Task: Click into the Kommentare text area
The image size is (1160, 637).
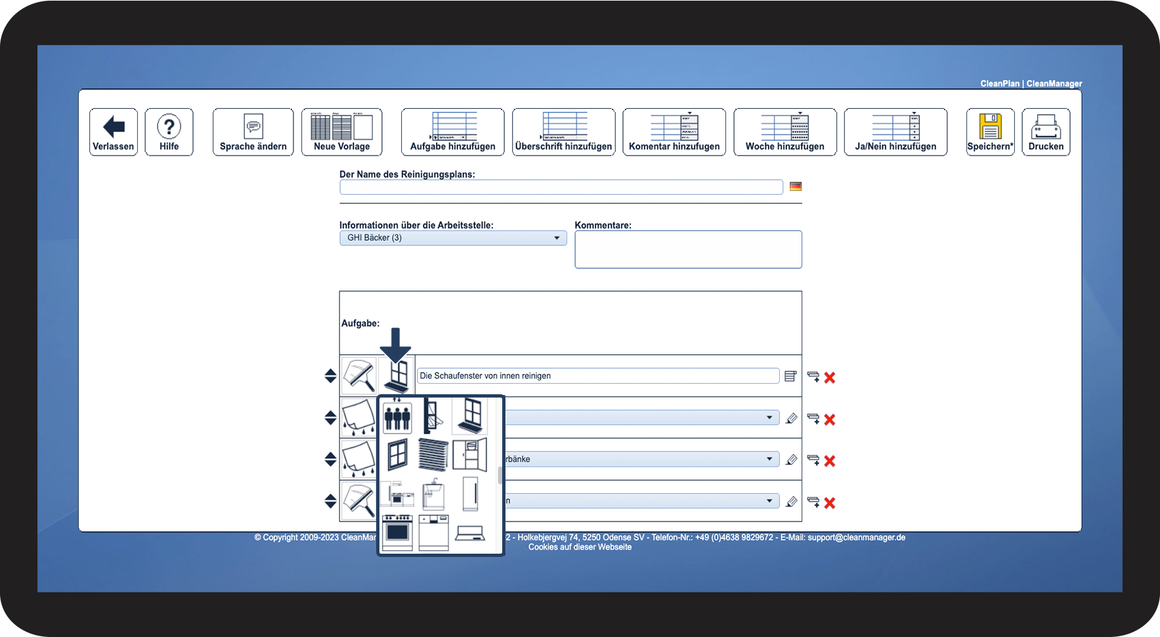Action: 688,249
